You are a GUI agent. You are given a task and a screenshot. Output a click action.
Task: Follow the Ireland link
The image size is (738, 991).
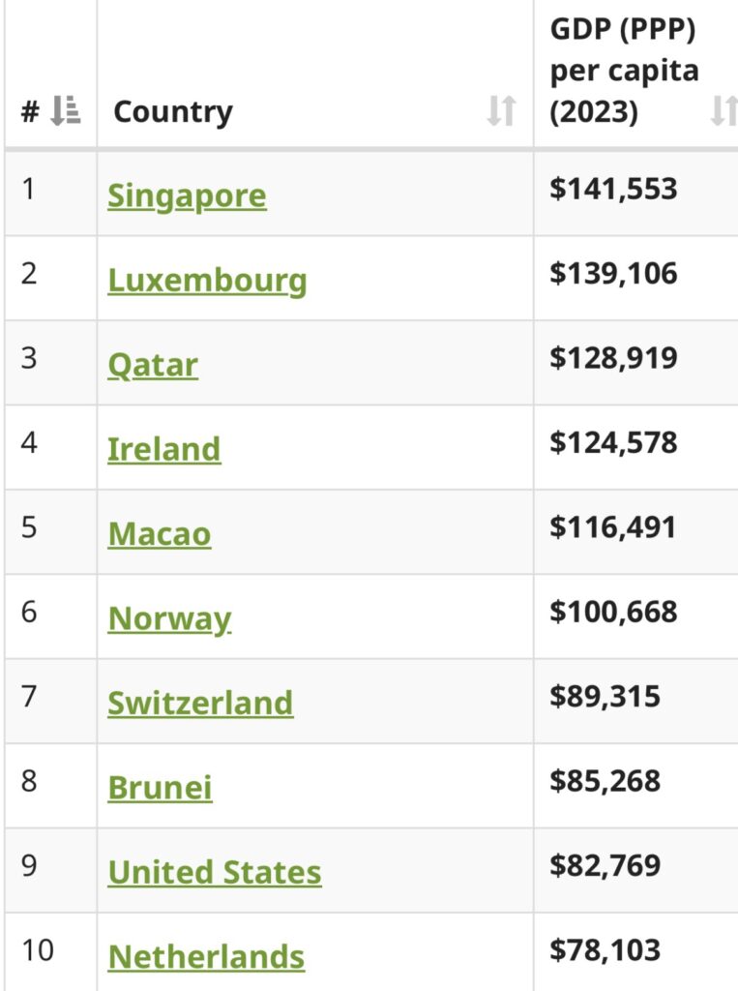pos(164,449)
